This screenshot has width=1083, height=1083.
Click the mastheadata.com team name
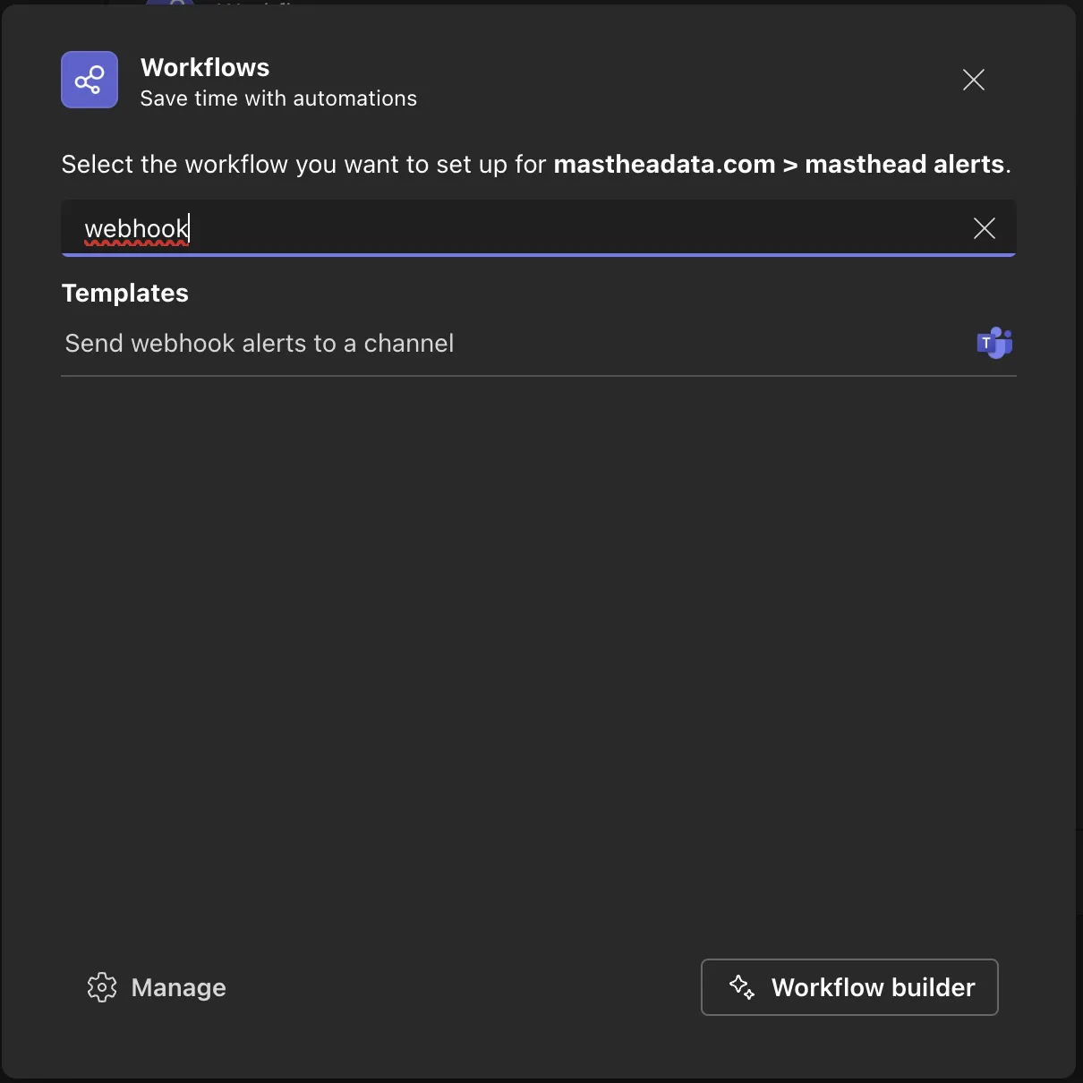(664, 165)
